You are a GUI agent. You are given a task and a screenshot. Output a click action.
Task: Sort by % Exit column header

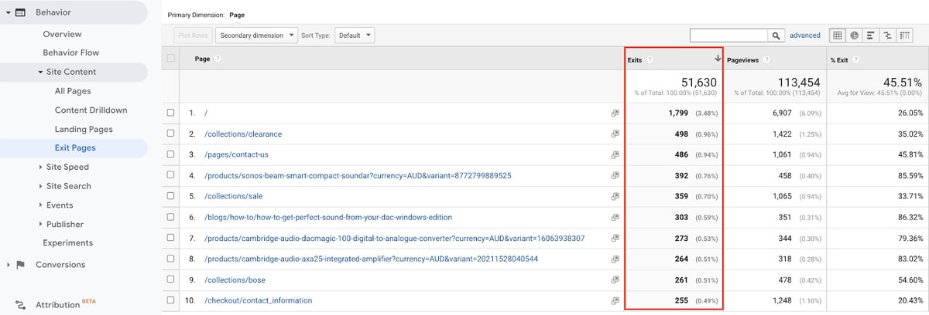(x=840, y=59)
